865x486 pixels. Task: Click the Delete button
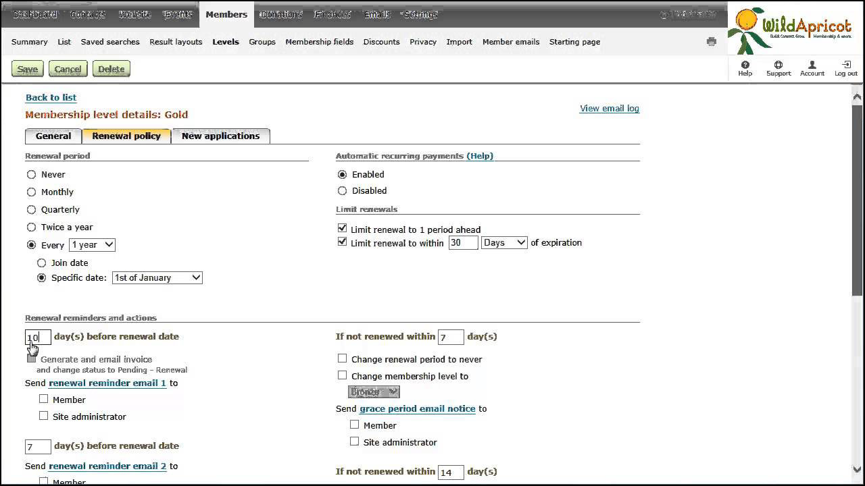pyautogui.click(x=112, y=69)
